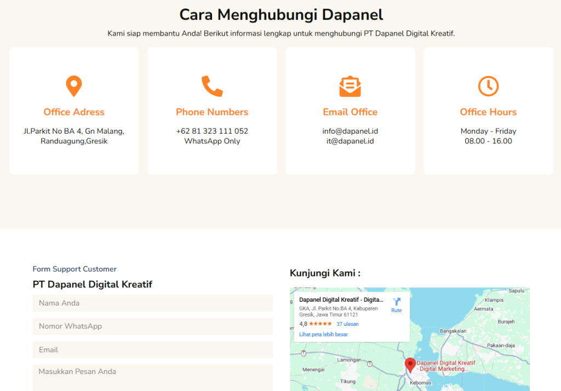Viewport: 561px width, 391px height.
Task: Click the WhatsApp Only text
Action: tap(212, 141)
